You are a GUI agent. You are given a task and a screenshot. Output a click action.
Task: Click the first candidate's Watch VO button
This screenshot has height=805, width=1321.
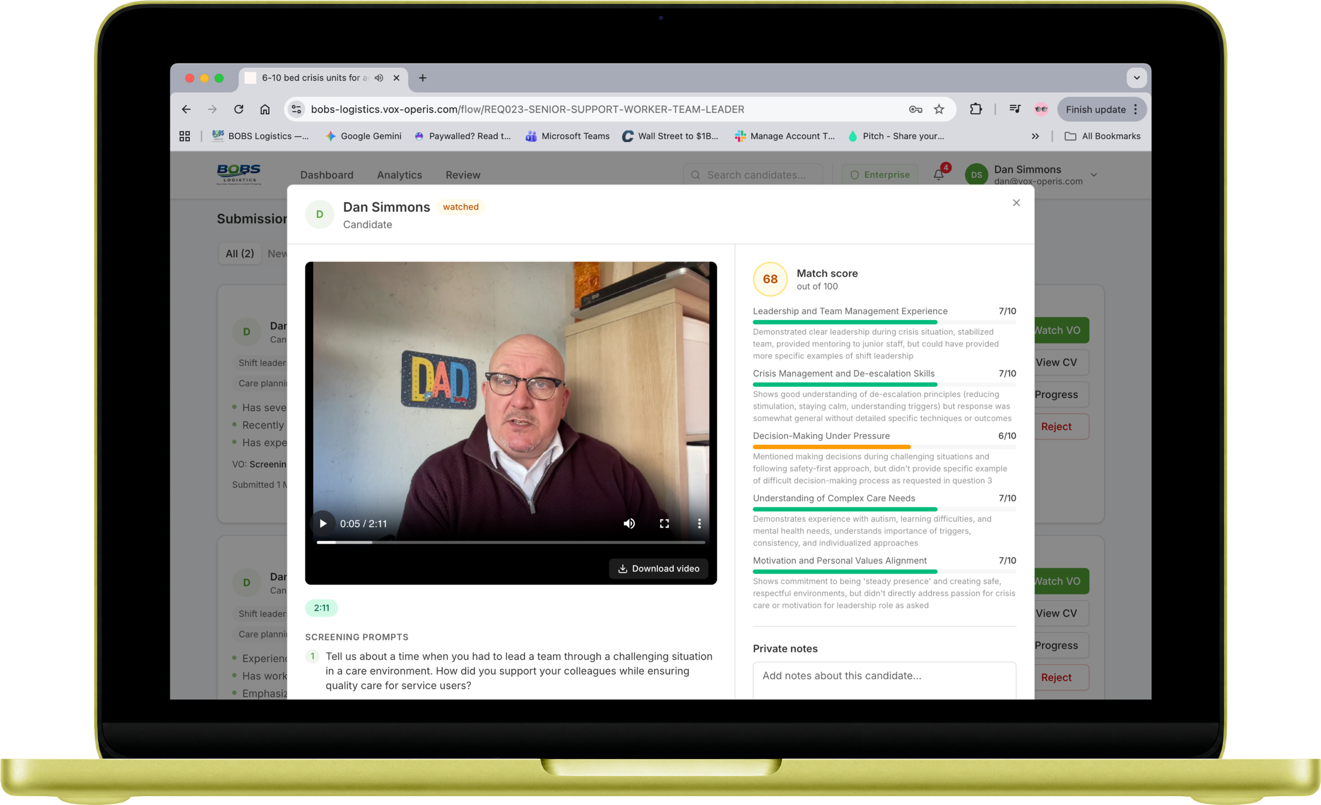(1061, 330)
